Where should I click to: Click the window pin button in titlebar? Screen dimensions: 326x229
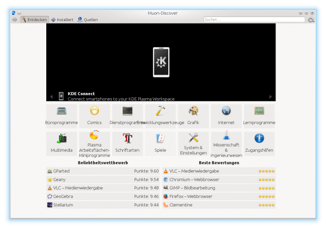tap(19, 13)
